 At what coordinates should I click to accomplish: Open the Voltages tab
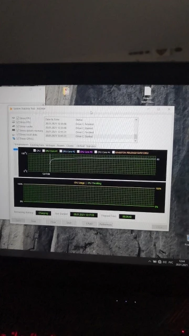pyautogui.click(x=50, y=145)
